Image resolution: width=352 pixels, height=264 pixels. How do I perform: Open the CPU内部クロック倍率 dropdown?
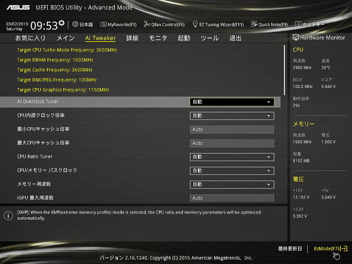tap(232, 116)
